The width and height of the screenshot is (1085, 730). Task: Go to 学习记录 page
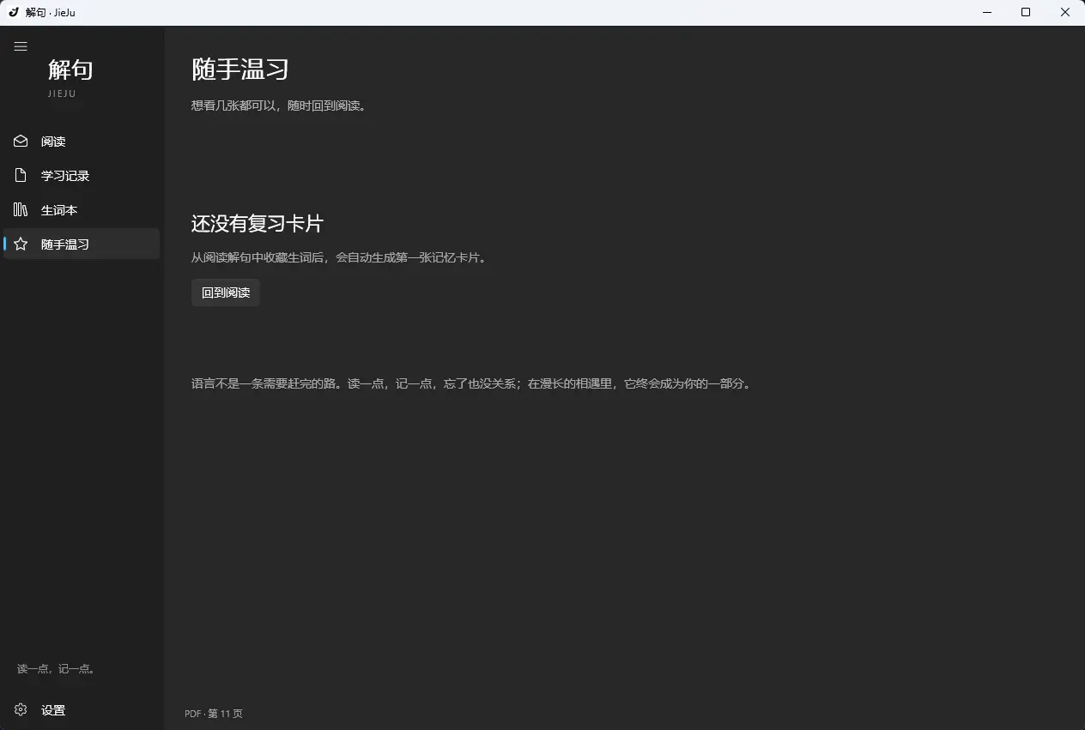click(x=82, y=175)
